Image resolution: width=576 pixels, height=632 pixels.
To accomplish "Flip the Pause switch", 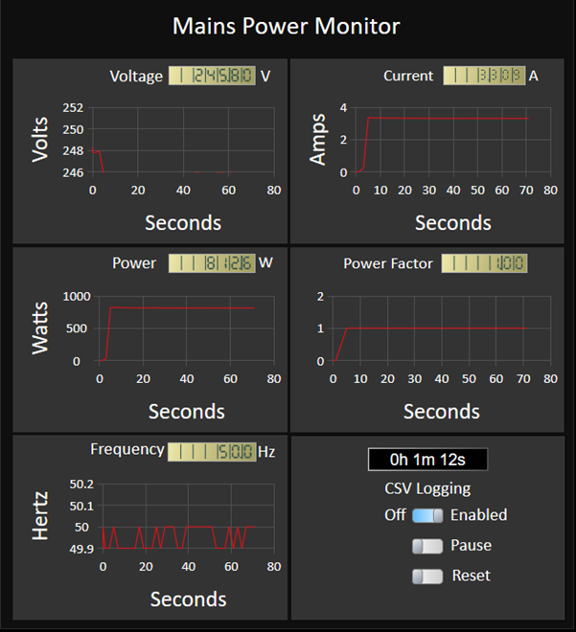I will [427, 546].
